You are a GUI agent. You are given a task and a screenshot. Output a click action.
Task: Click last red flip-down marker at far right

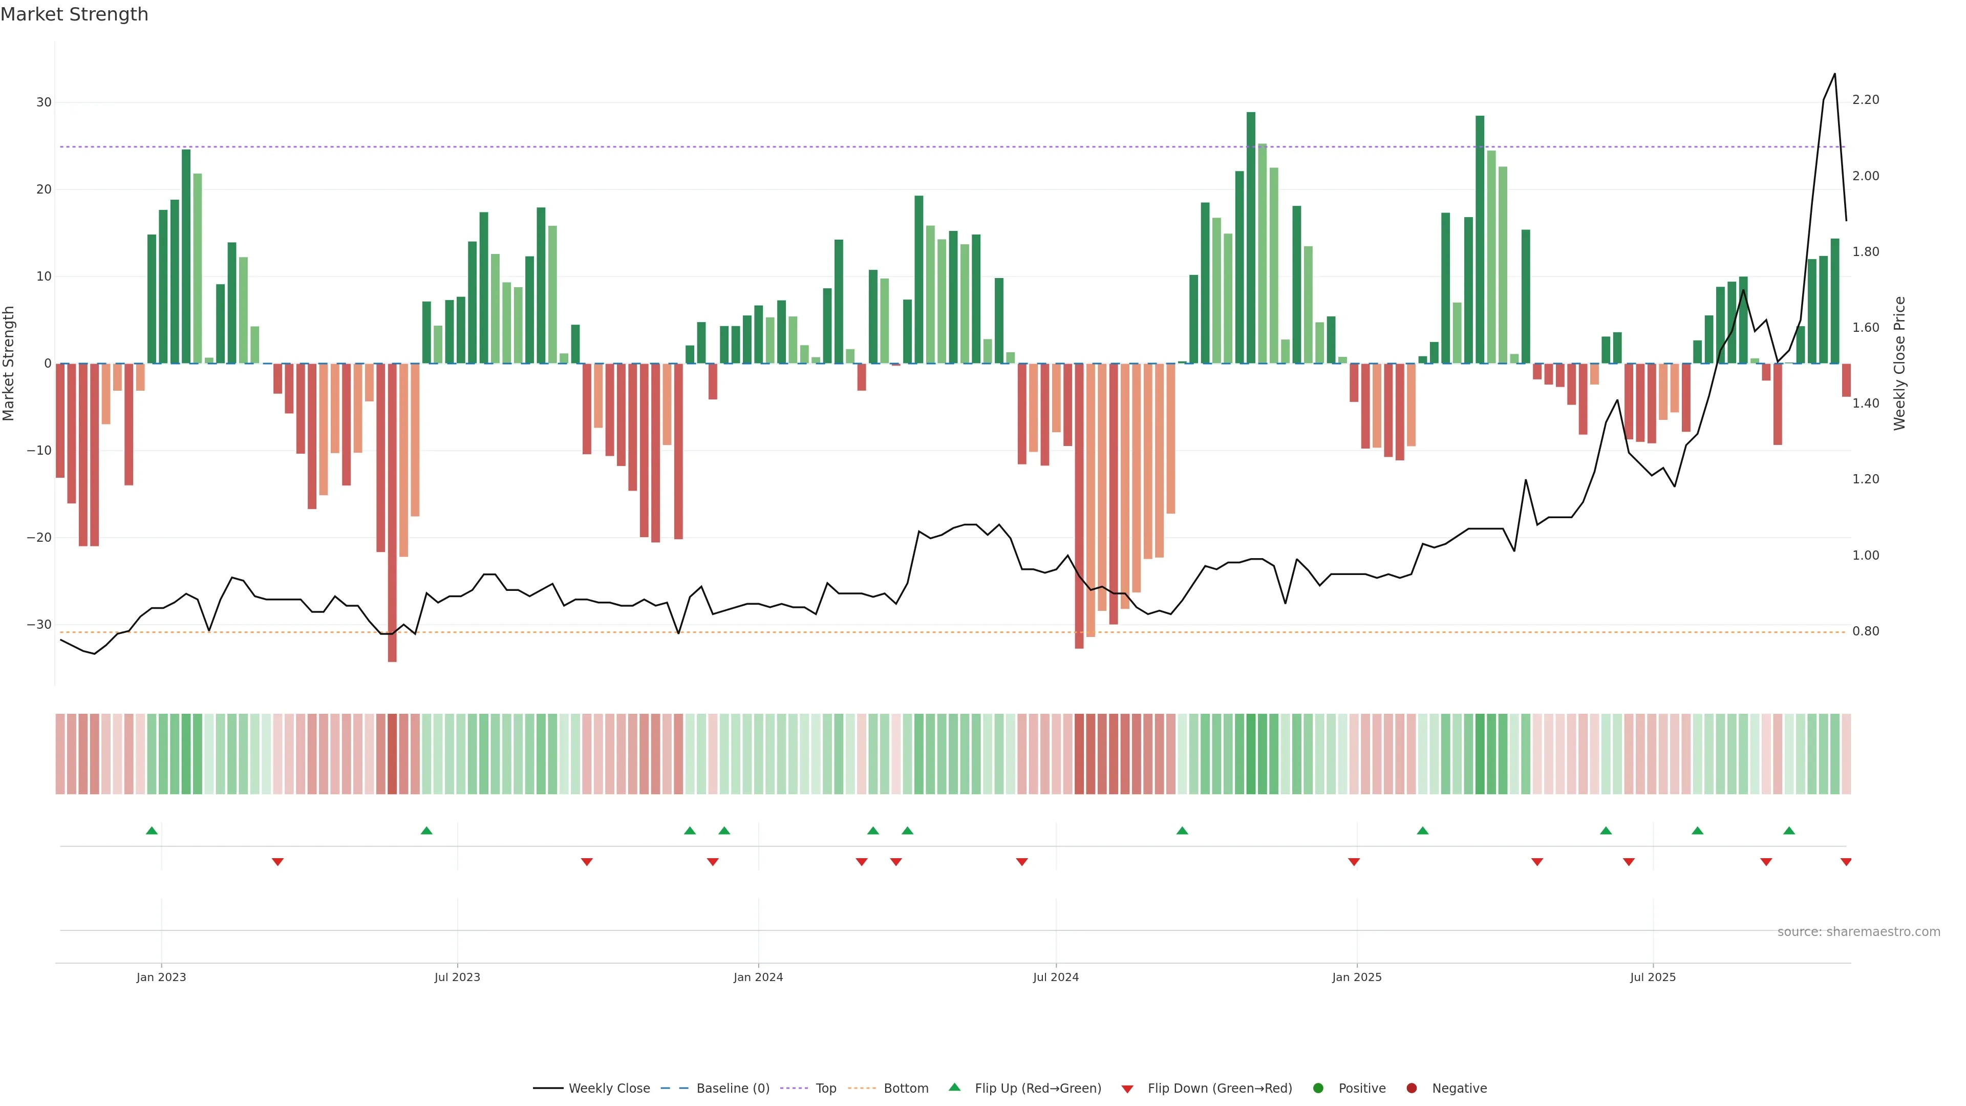click(1845, 862)
